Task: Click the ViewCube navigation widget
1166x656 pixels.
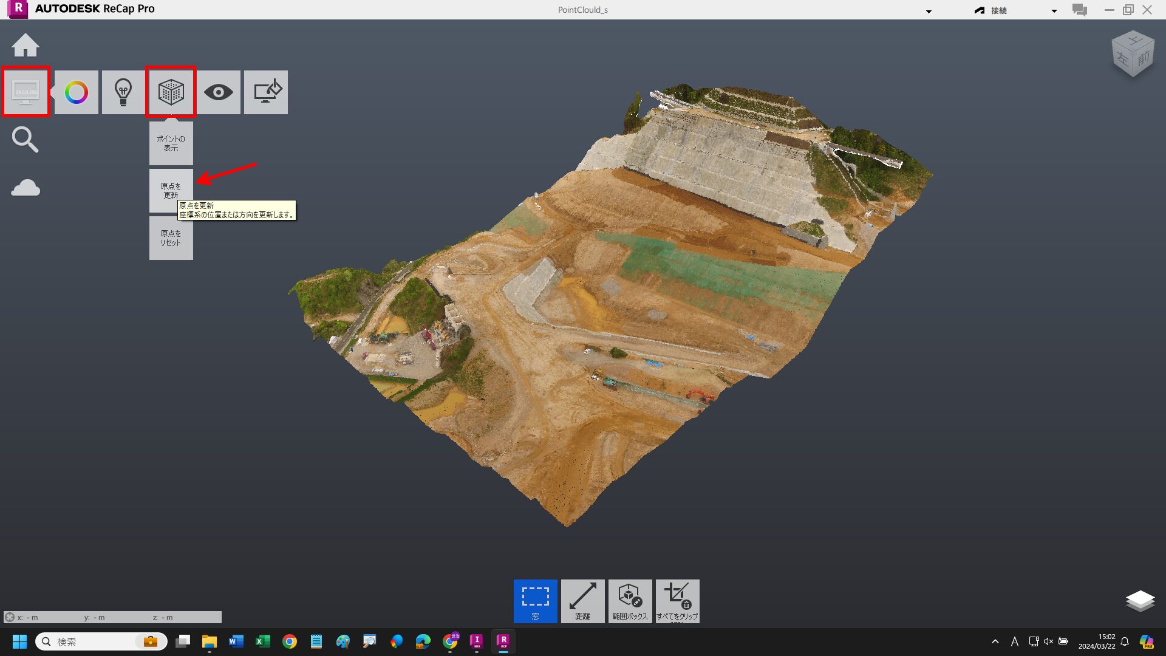Action: tap(1133, 54)
